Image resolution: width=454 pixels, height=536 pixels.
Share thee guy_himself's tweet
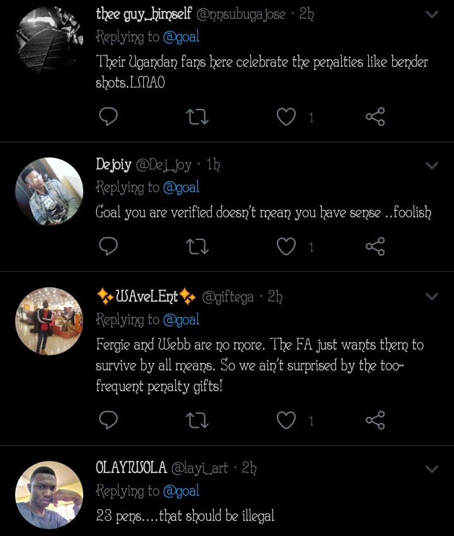coord(375,117)
